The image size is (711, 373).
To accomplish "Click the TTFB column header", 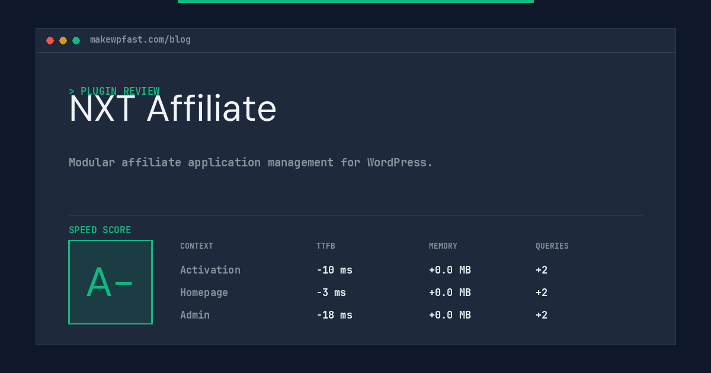I will pos(326,246).
